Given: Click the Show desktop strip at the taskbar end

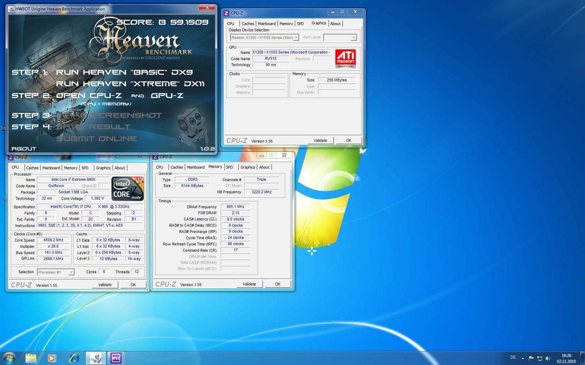Looking at the screenshot, I should click(x=582, y=358).
